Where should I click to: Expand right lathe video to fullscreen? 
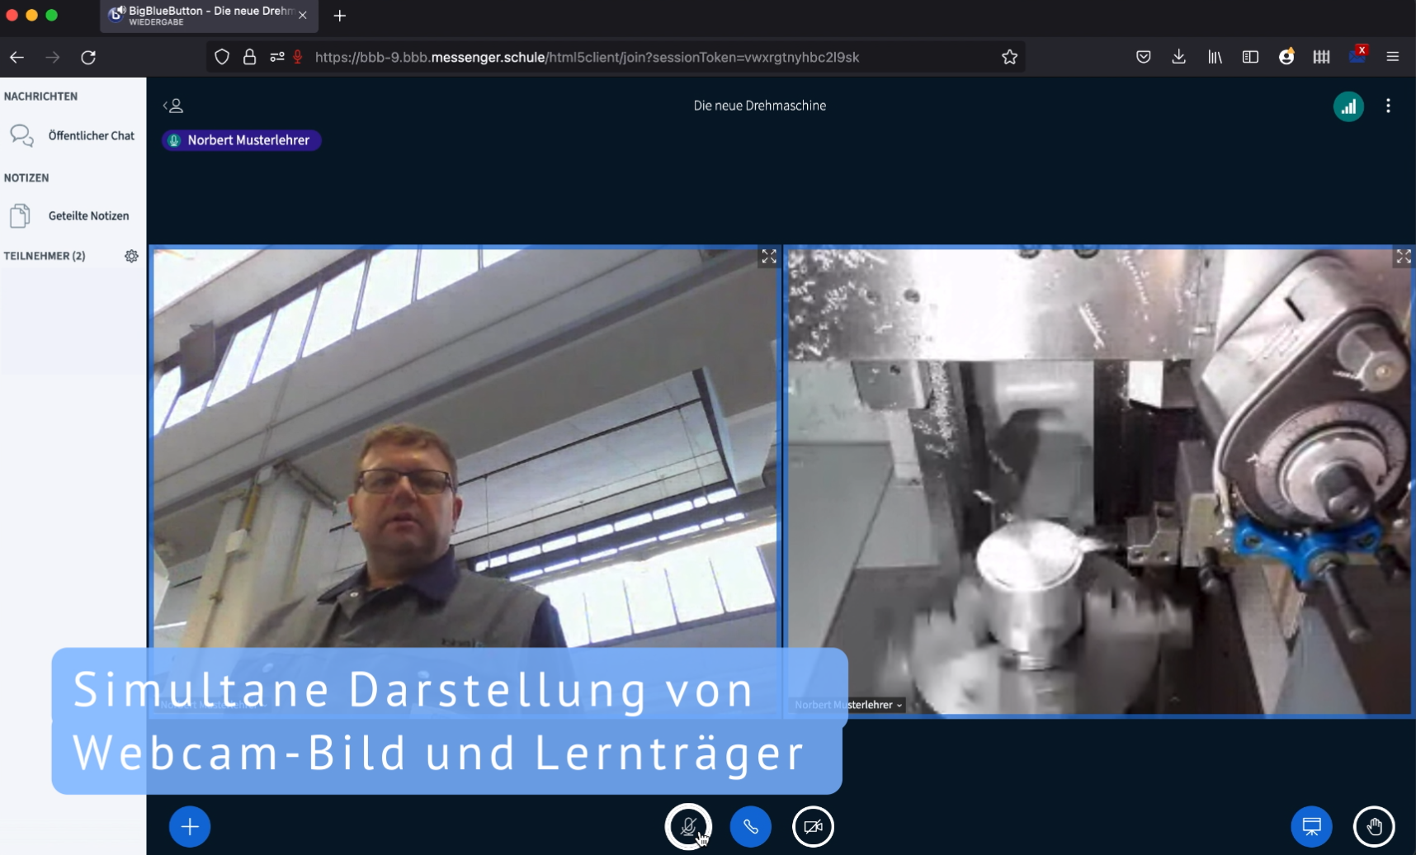coord(1403,257)
